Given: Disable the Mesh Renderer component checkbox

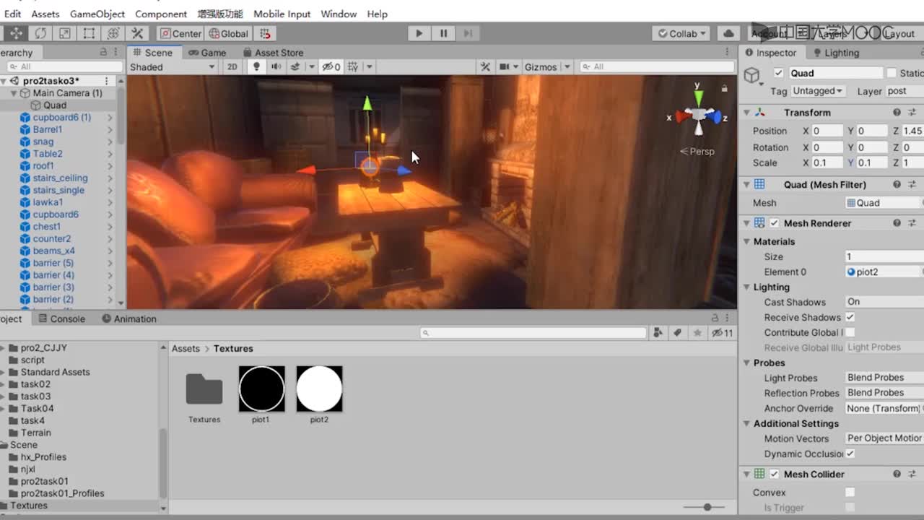Looking at the screenshot, I should [x=774, y=223].
